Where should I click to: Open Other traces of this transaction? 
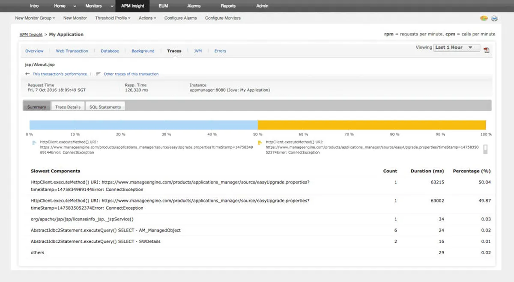pos(131,74)
